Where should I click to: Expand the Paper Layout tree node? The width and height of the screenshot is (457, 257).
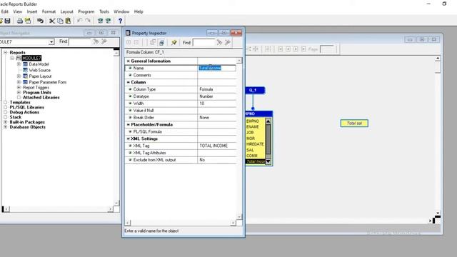(x=19, y=76)
